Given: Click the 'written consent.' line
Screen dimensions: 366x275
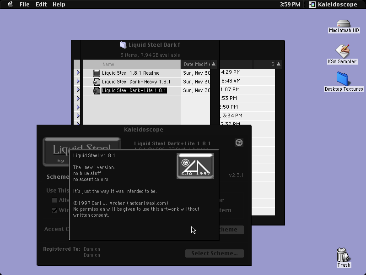Looking at the screenshot, I should click(91, 215).
